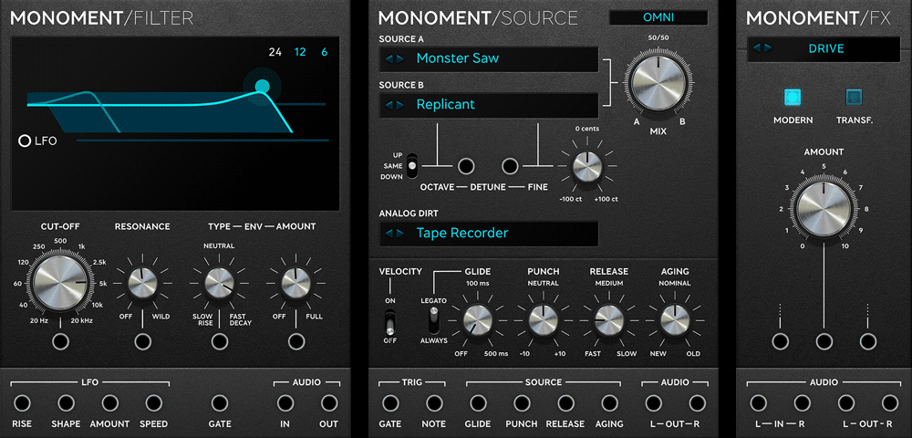Click the Filter GATE jack
The width and height of the screenshot is (912, 438).
219,403
